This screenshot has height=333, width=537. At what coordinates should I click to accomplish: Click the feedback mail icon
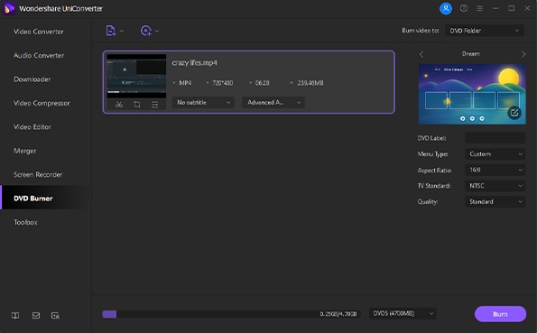(x=36, y=316)
